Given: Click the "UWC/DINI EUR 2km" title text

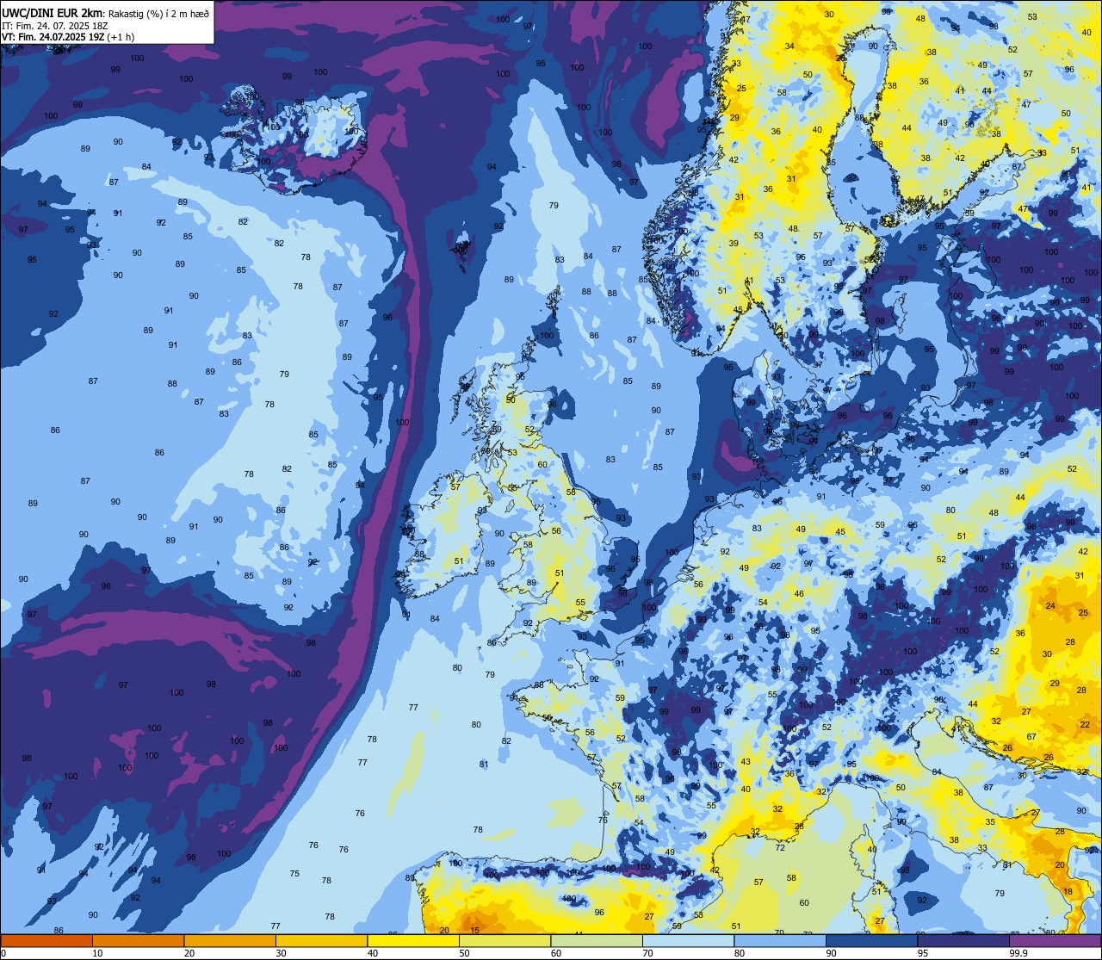Looking at the screenshot, I should [x=52, y=13].
